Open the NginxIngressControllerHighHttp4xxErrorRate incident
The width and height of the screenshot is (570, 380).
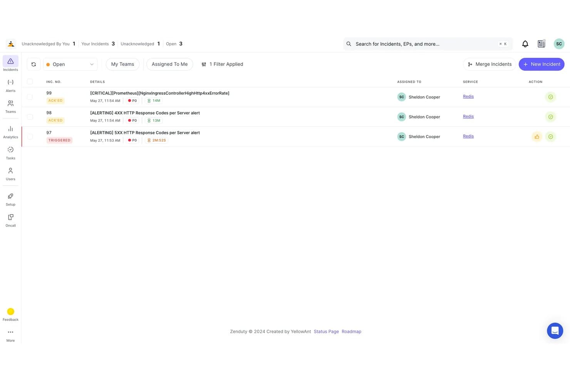(x=159, y=93)
